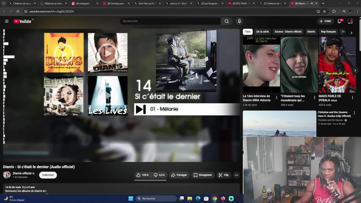This screenshot has height=203, width=361.
Task: Open the tab search dropdown arrow
Action: tap(4, 3)
